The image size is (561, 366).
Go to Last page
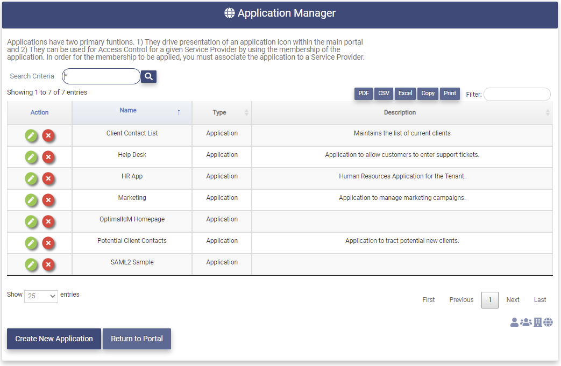tap(540, 300)
